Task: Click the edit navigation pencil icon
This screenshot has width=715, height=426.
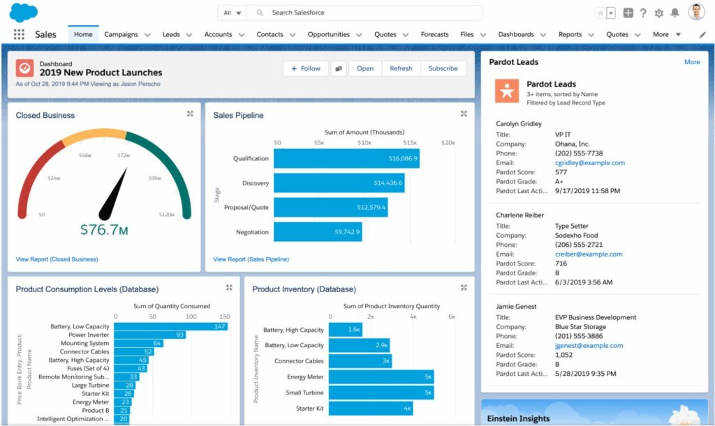Action: coord(702,35)
